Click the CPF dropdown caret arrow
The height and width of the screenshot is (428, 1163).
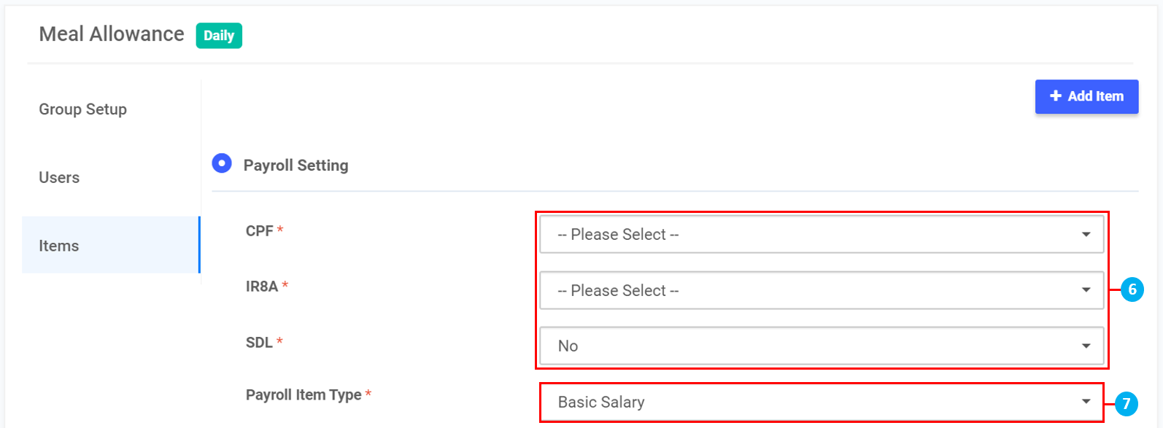[x=1086, y=235]
